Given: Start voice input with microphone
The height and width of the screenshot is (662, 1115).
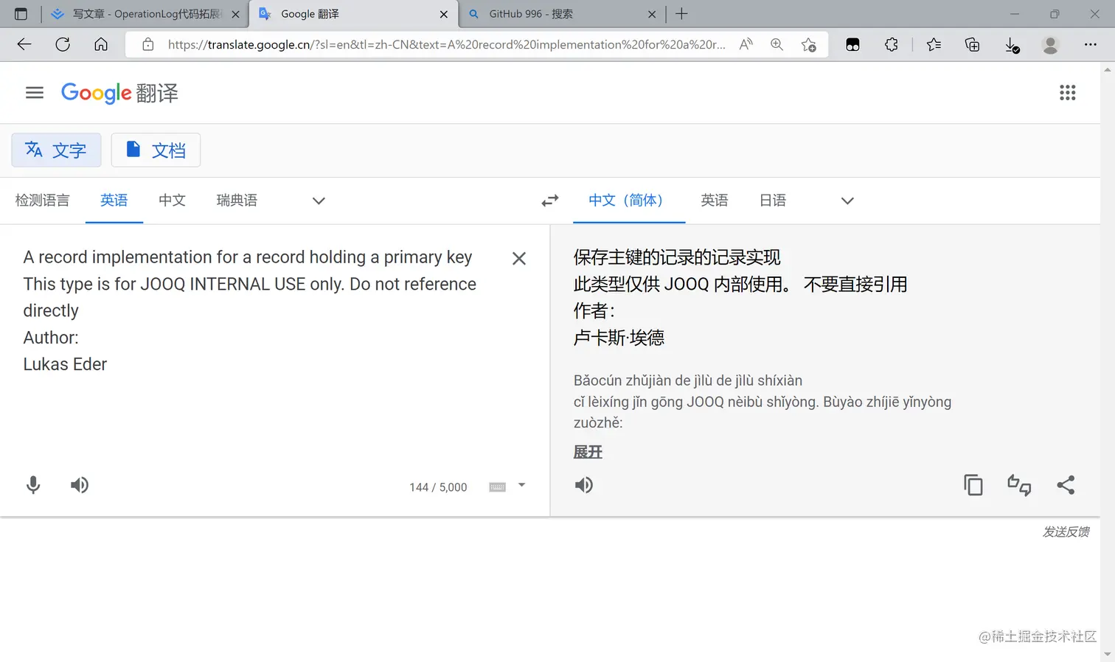Looking at the screenshot, I should click(33, 485).
